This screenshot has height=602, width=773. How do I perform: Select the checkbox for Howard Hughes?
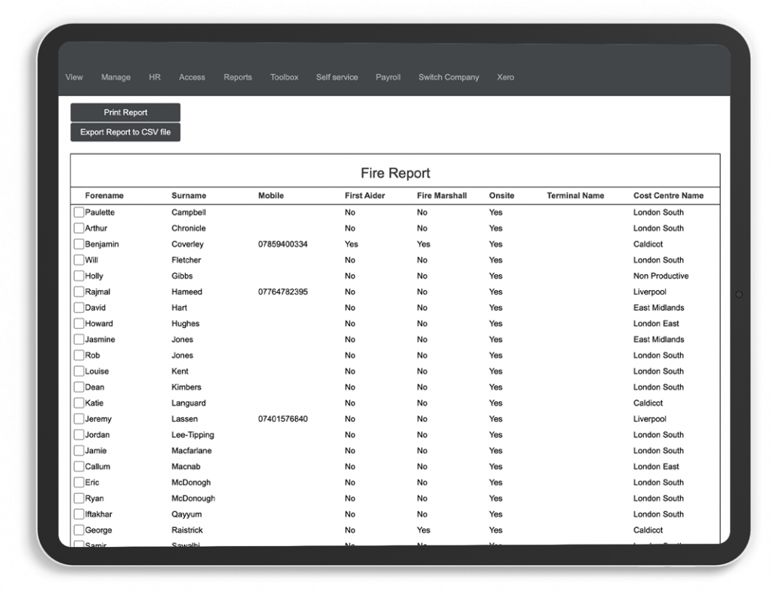(x=79, y=323)
